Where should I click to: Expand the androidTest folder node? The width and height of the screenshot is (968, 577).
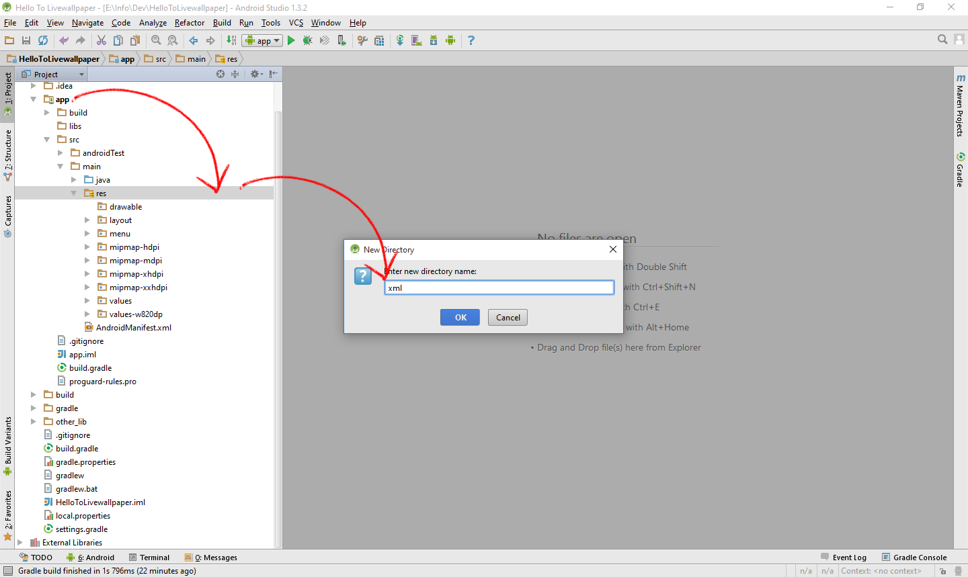(x=60, y=153)
